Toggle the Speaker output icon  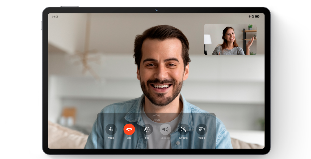tap(165, 129)
